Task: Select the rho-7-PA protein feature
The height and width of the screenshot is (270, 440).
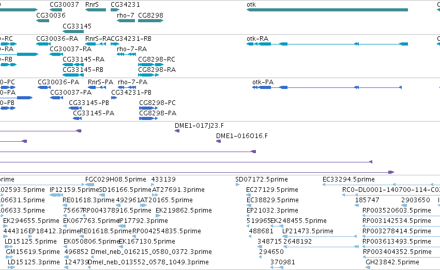Action: [x=127, y=87]
